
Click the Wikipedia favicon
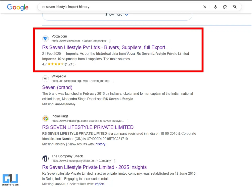[46, 79]
